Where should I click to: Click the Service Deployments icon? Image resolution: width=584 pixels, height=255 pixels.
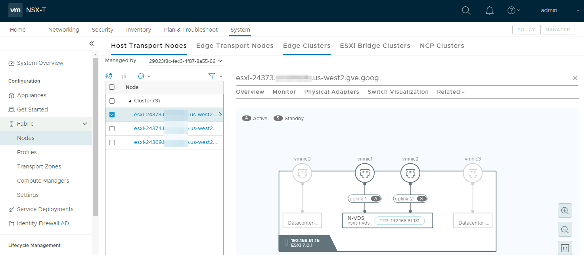coord(11,210)
